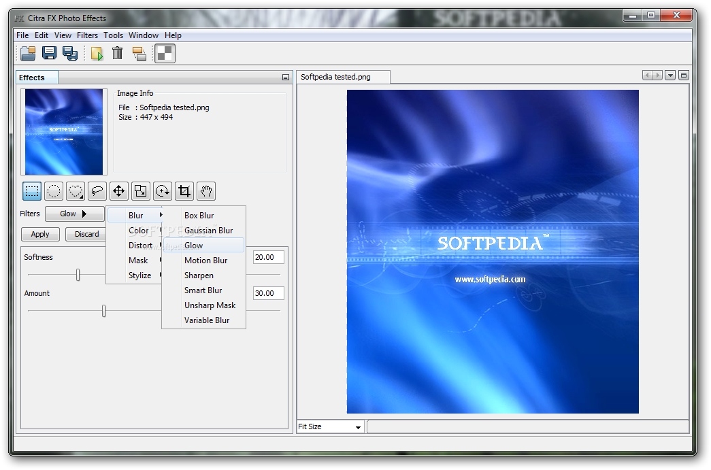Screen dimensions: 711x470
Task: Expand the Color filter submenu
Action: tap(135, 231)
